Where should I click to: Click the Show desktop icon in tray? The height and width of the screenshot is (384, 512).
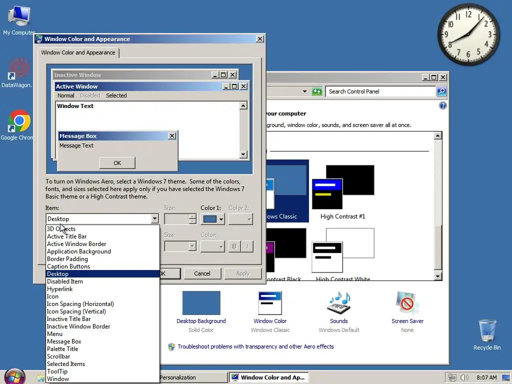(x=506, y=377)
